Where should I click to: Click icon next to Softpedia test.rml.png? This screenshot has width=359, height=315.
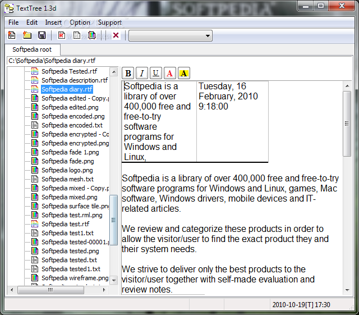coord(35,215)
